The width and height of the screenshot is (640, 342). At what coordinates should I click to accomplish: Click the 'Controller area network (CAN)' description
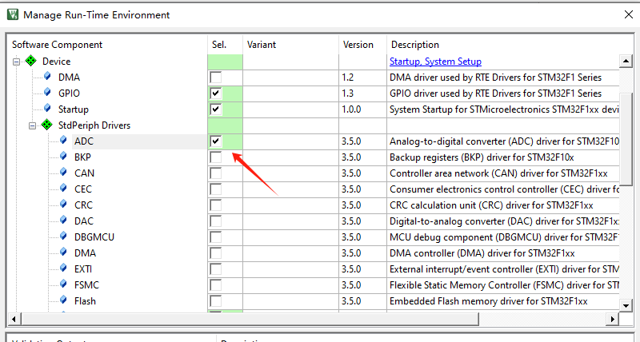coord(498,173)
